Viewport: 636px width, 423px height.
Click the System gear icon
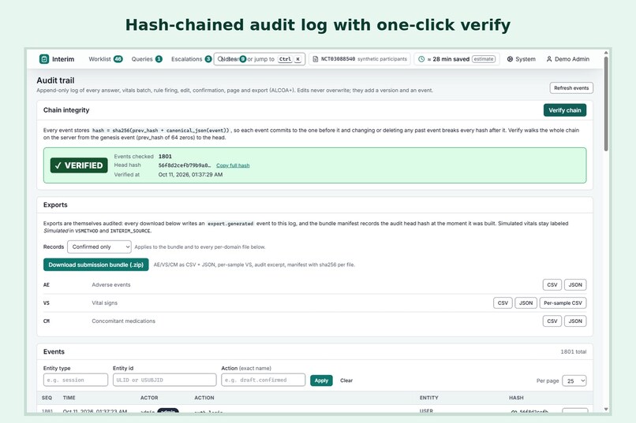pos(510,59)
